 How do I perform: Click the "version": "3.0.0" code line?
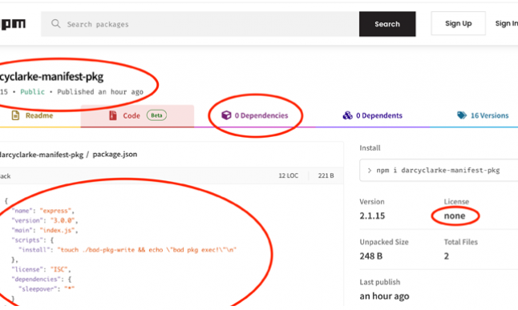click(45, 220)
